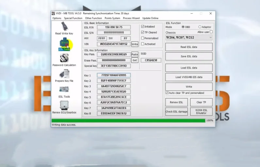Click the HW field showing FFFF
This screenshot has height=167, width=260.
click(x=102, y=38)
